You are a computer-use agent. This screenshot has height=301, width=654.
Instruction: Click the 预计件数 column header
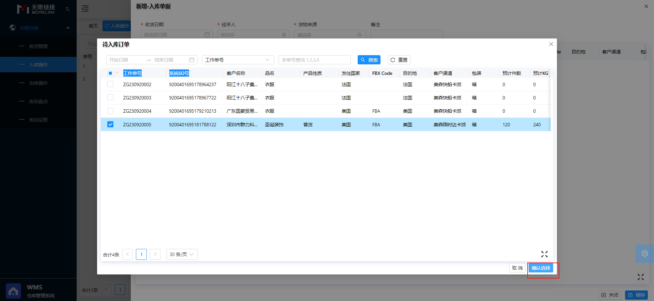click(x=512, y=73)
